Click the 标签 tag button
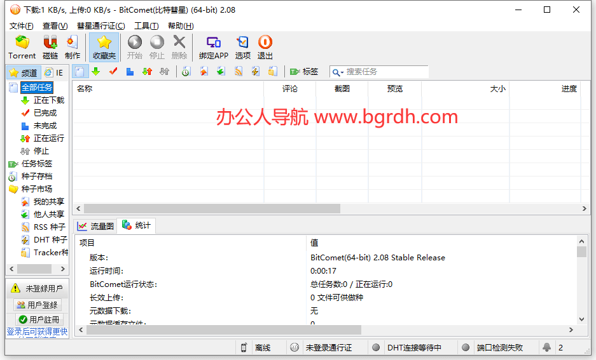Viewport: 596px width, 360px height. 304,72
